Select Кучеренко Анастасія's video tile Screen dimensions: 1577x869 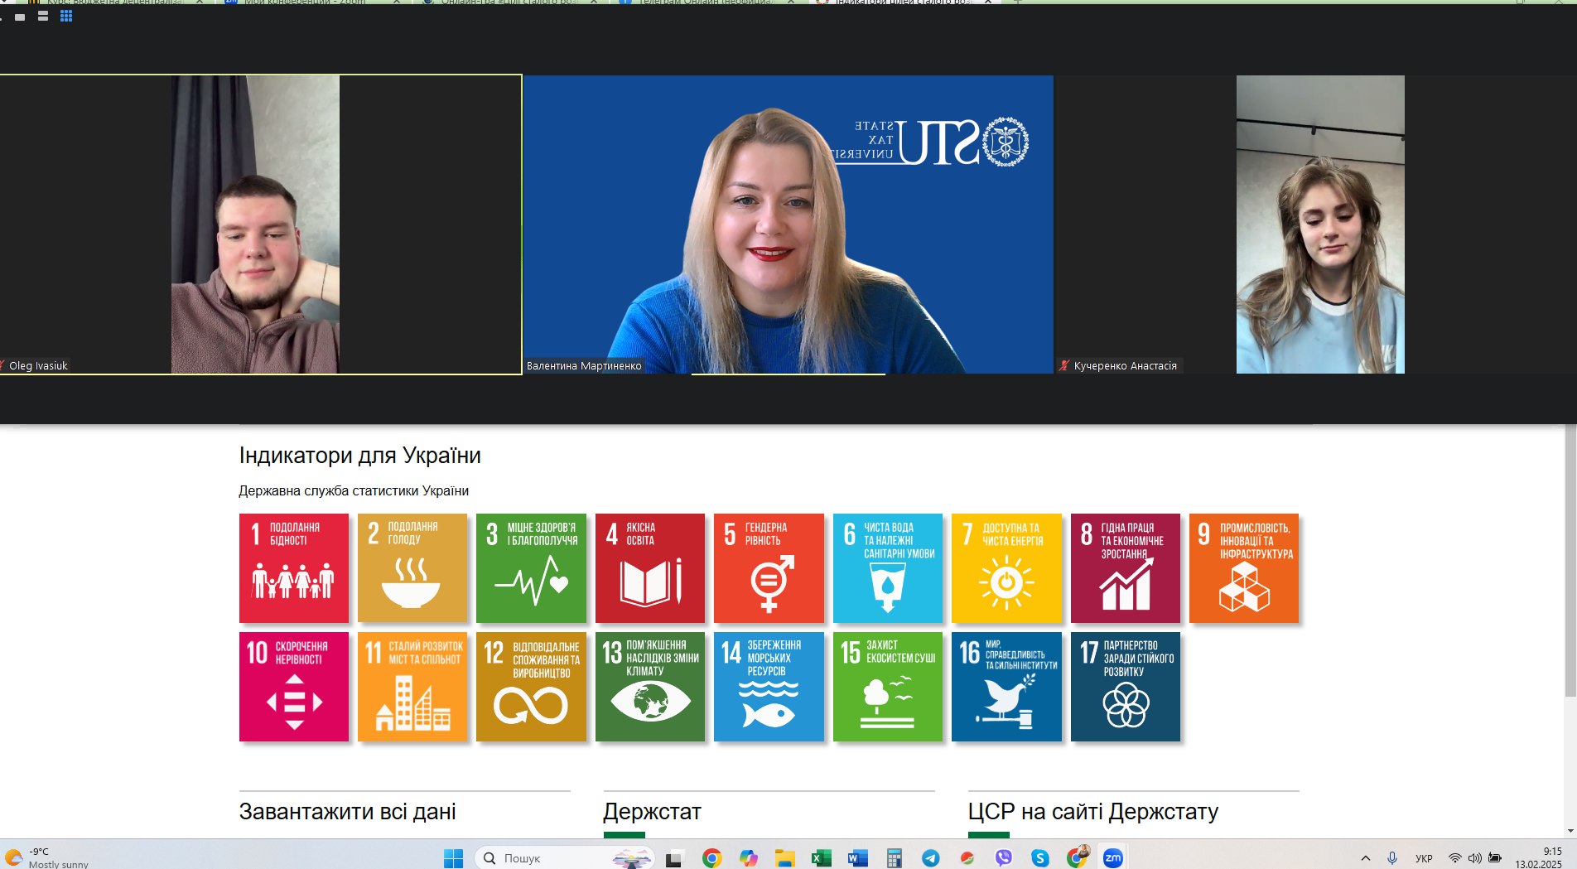tap(1316, 224)
